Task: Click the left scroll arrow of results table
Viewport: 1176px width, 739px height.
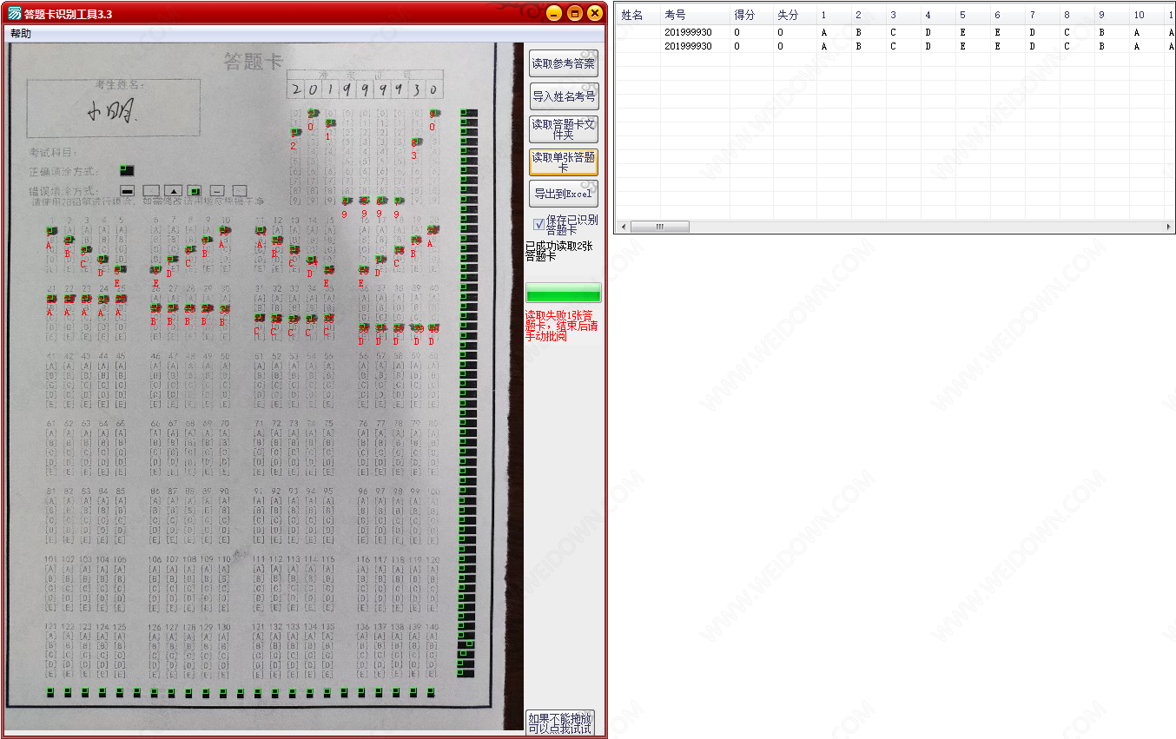Action: 623,227
